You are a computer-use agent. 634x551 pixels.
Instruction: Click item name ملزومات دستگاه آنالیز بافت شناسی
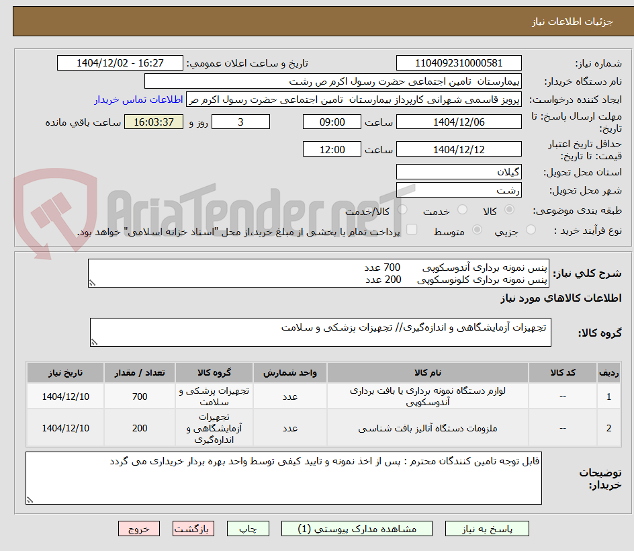pyautogui.click(x=428, y=428)
